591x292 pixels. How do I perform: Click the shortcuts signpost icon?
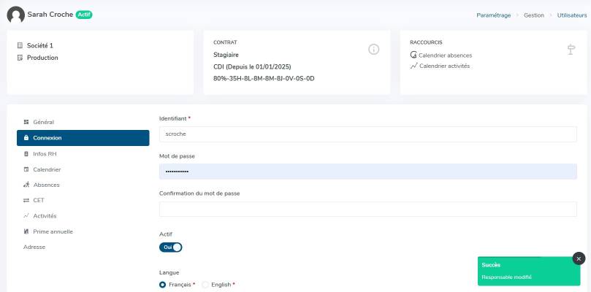coord(571,50)
